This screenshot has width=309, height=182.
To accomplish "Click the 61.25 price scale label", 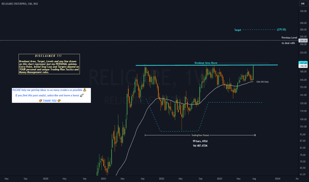I will [303, 174].
